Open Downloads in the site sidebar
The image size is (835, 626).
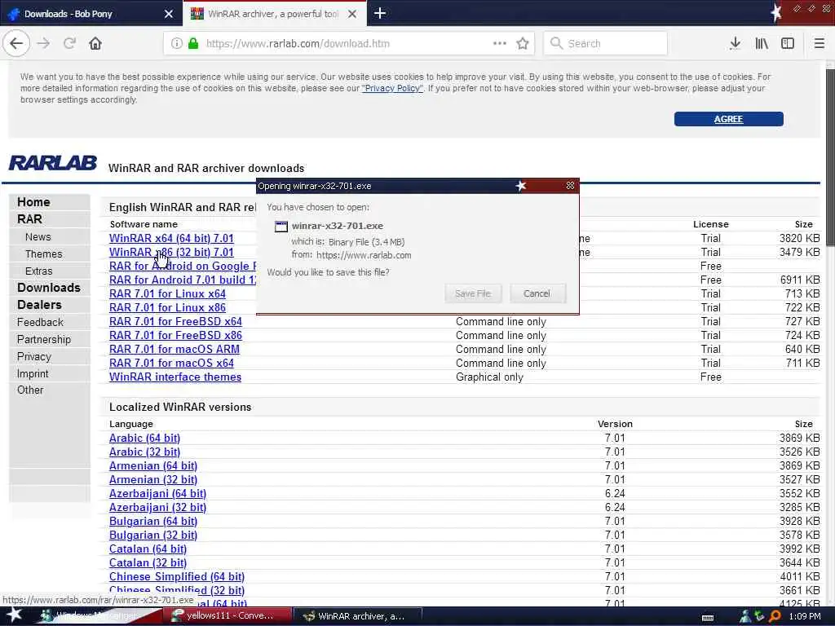pyautogui.click(x=50, y=288)
